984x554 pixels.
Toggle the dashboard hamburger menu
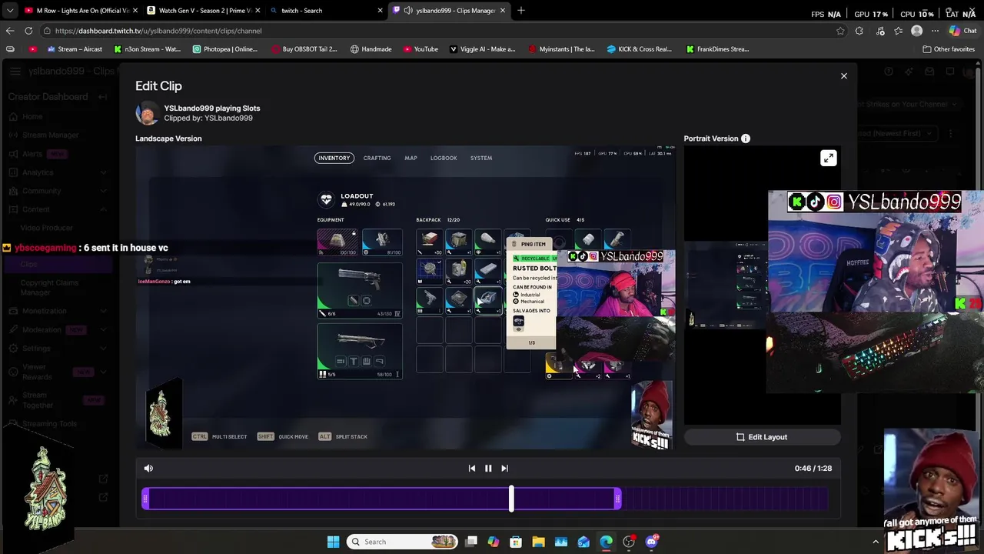tap(15, 72)
